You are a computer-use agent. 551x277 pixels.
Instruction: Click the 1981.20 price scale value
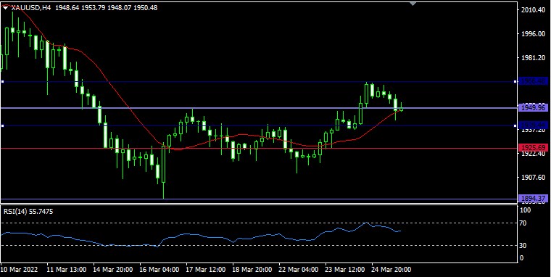[x=533, y=58]
